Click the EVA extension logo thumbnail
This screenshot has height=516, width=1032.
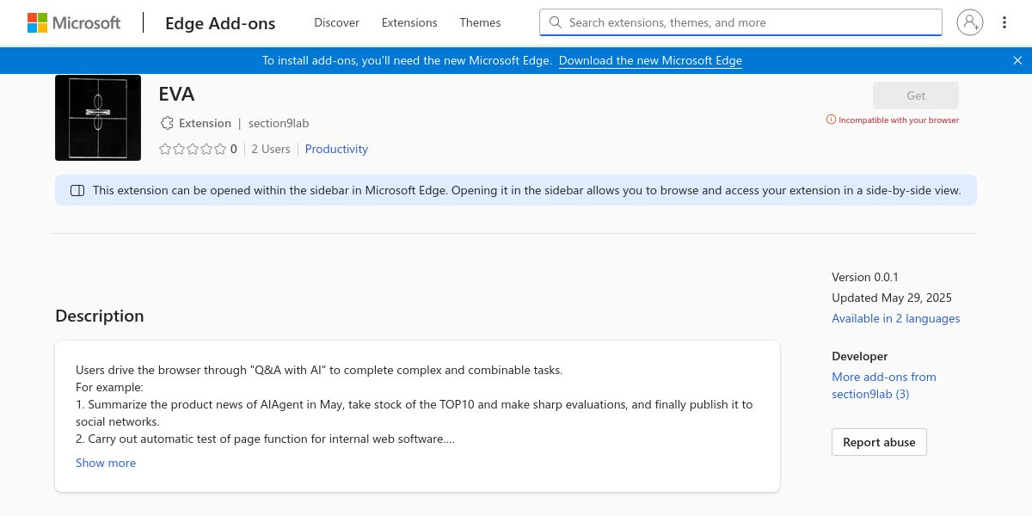pos(98,118)
